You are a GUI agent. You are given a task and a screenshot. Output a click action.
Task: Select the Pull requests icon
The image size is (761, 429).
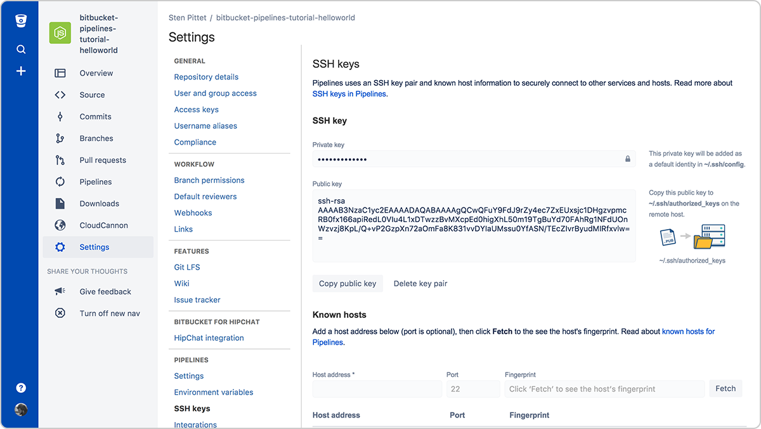click(x=60, y=160)
